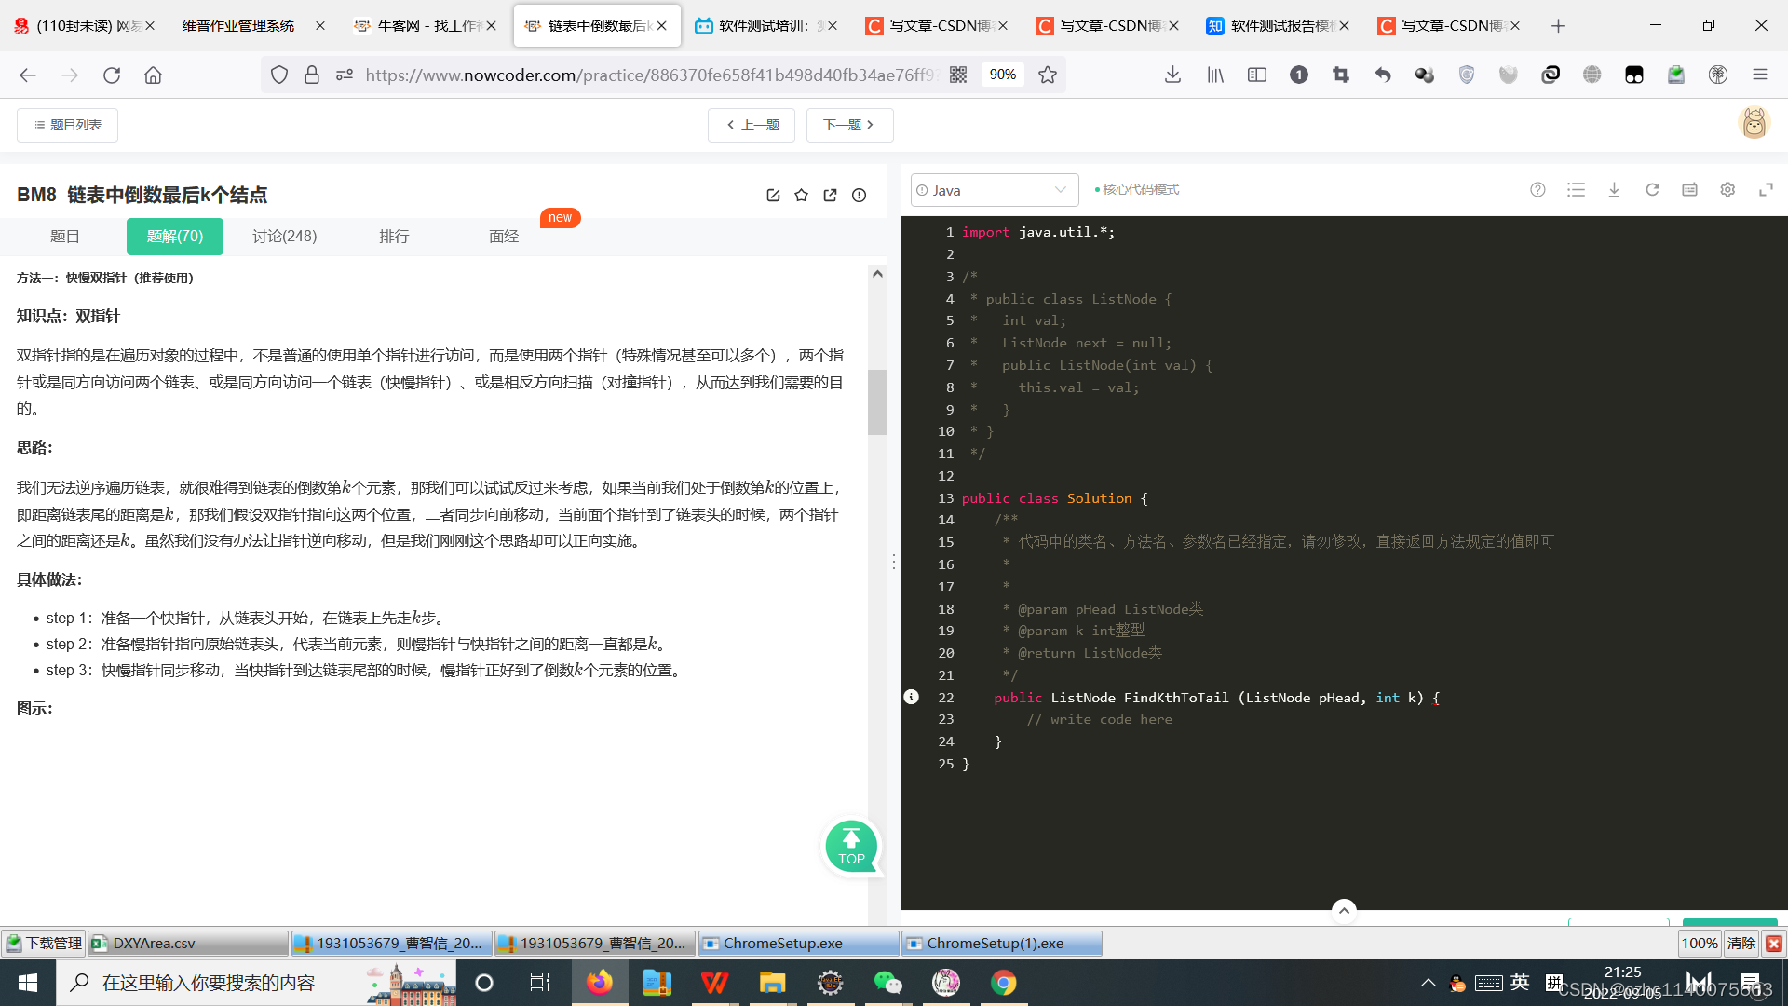Open editor keyboard shortcuts panel icon
This screenshot has width=1788, height=1006.
tap(1689, 189)
